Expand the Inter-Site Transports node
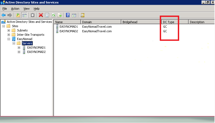 tap(9, 35)
